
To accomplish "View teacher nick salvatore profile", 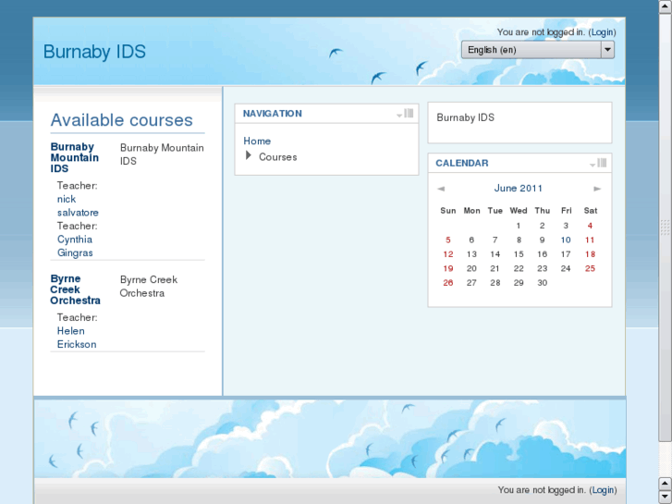I will point(78,206).
